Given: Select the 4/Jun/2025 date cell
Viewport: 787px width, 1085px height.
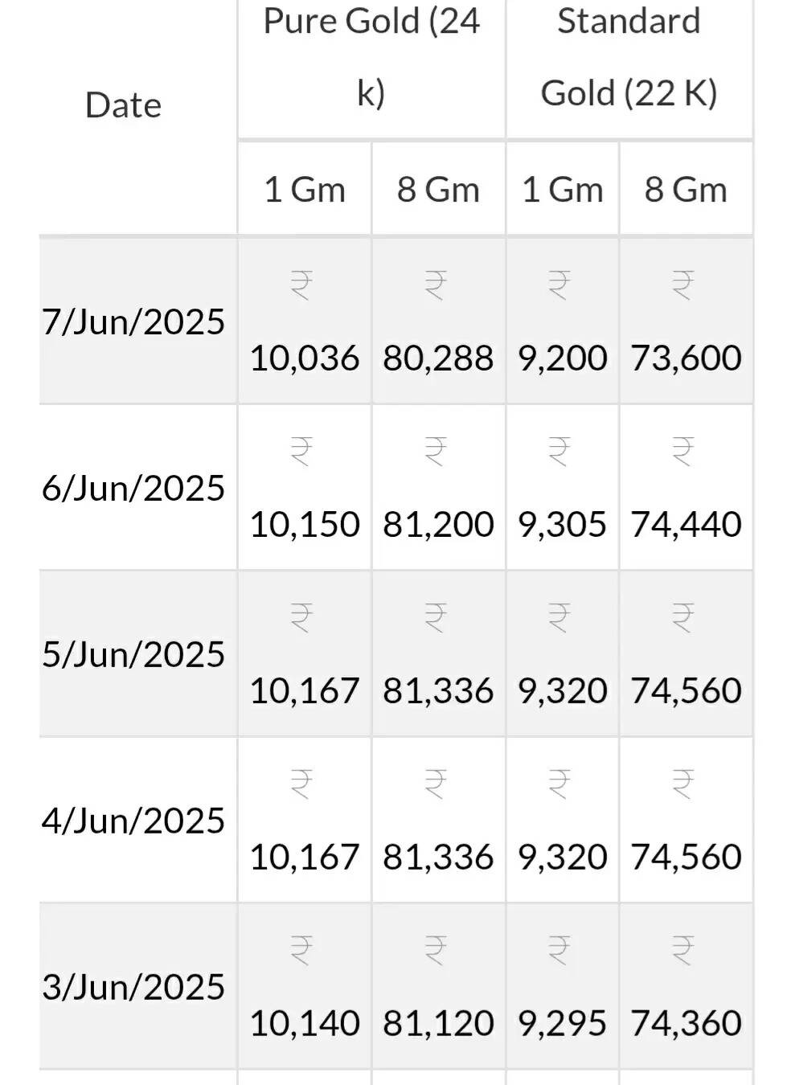Looking at the screenshot, I should click(133, 821).
